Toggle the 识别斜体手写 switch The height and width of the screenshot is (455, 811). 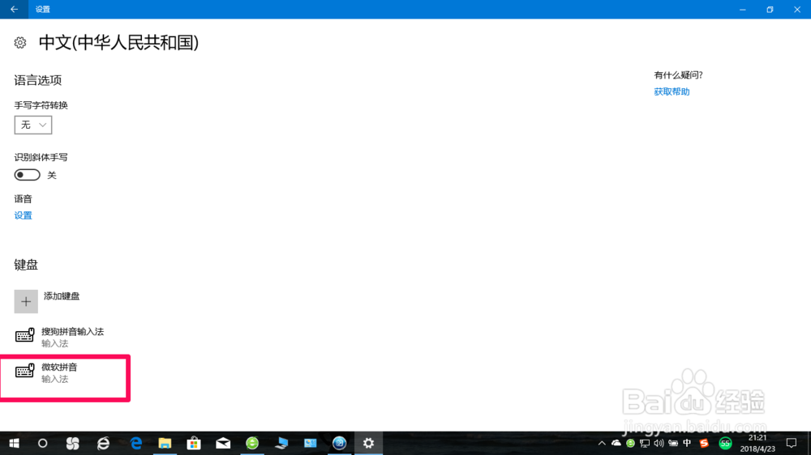[27, 175]
